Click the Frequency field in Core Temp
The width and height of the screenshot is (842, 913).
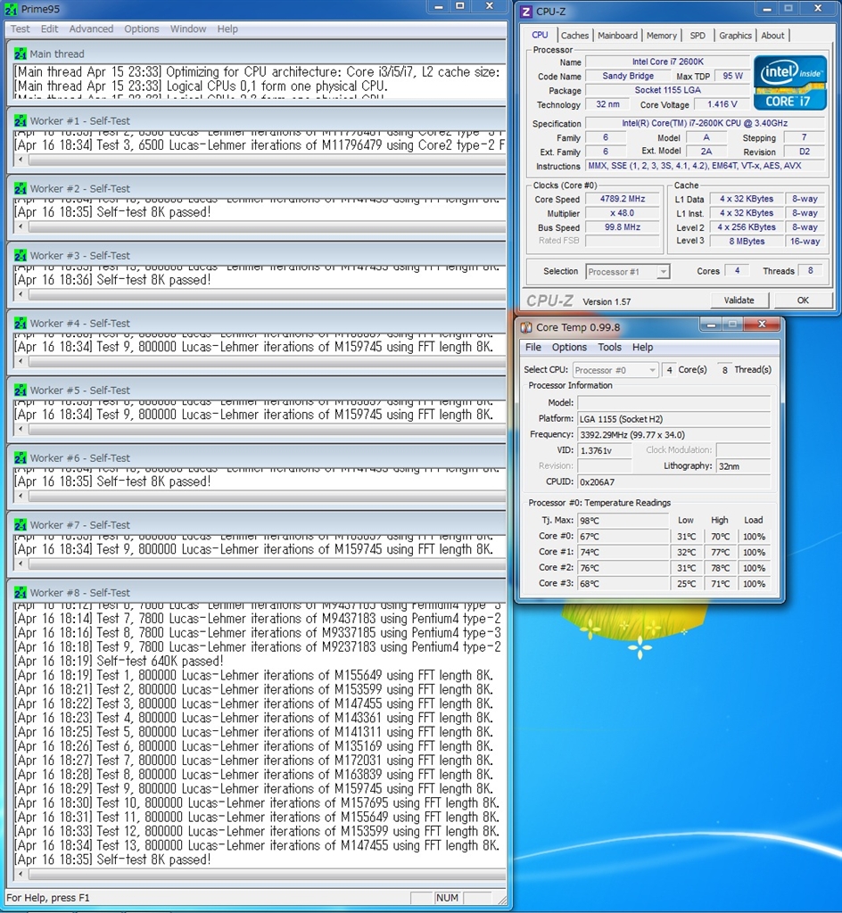click(x=673, y=435)
